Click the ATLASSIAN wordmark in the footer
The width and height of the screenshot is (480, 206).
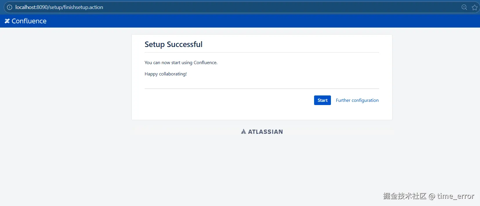[x=265, y=132]
